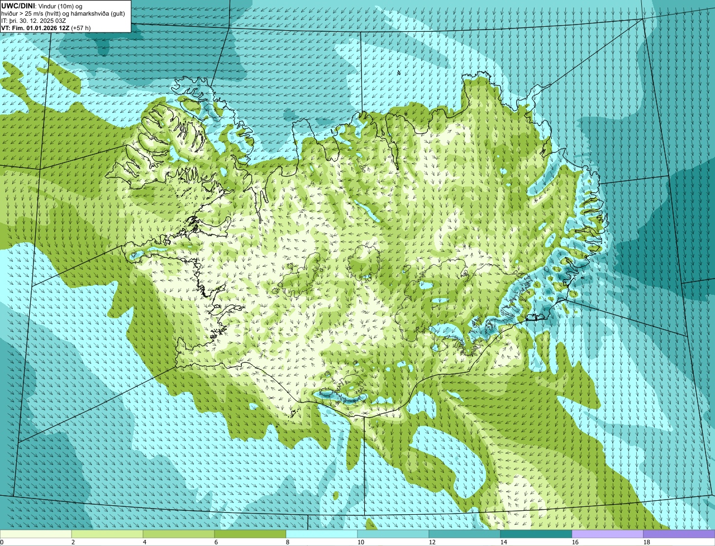The width and height of the screenshot is (715, 546).
Task: Click the 6–8 m/s olive green legend swatch
Action: pyautogui.click(x=250, y=534)
